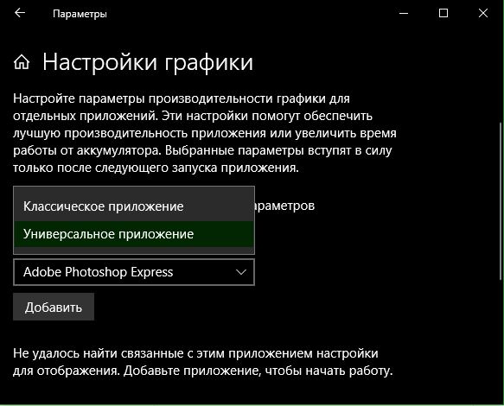Minimize the Параметры window
The width and height of the screenshot is (504, 406).
(404, 13)
